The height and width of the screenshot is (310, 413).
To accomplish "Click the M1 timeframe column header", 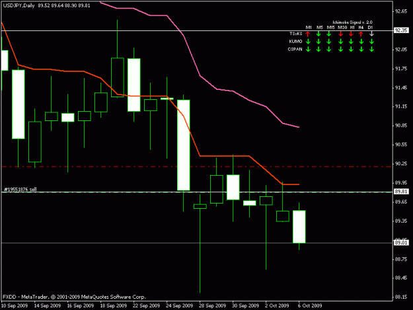I will [x=309, y=27].
